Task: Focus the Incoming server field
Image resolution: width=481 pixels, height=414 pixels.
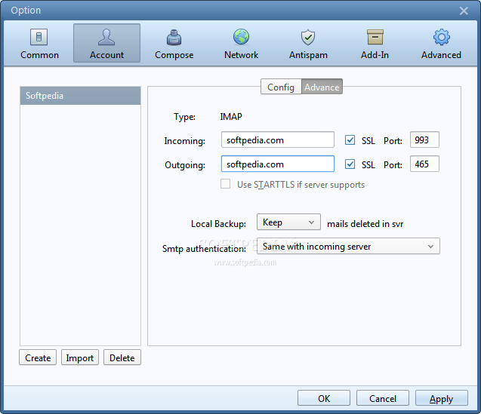Action: [x=278, y=140]
